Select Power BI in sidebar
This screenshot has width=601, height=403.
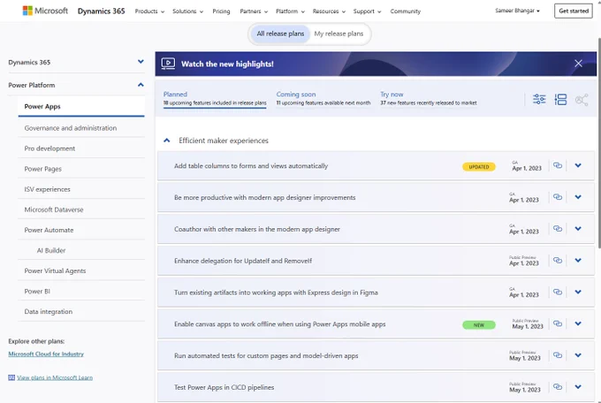(x=81, y=291)
